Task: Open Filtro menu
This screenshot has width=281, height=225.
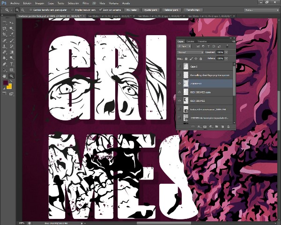Action: (x=86, y=3)
